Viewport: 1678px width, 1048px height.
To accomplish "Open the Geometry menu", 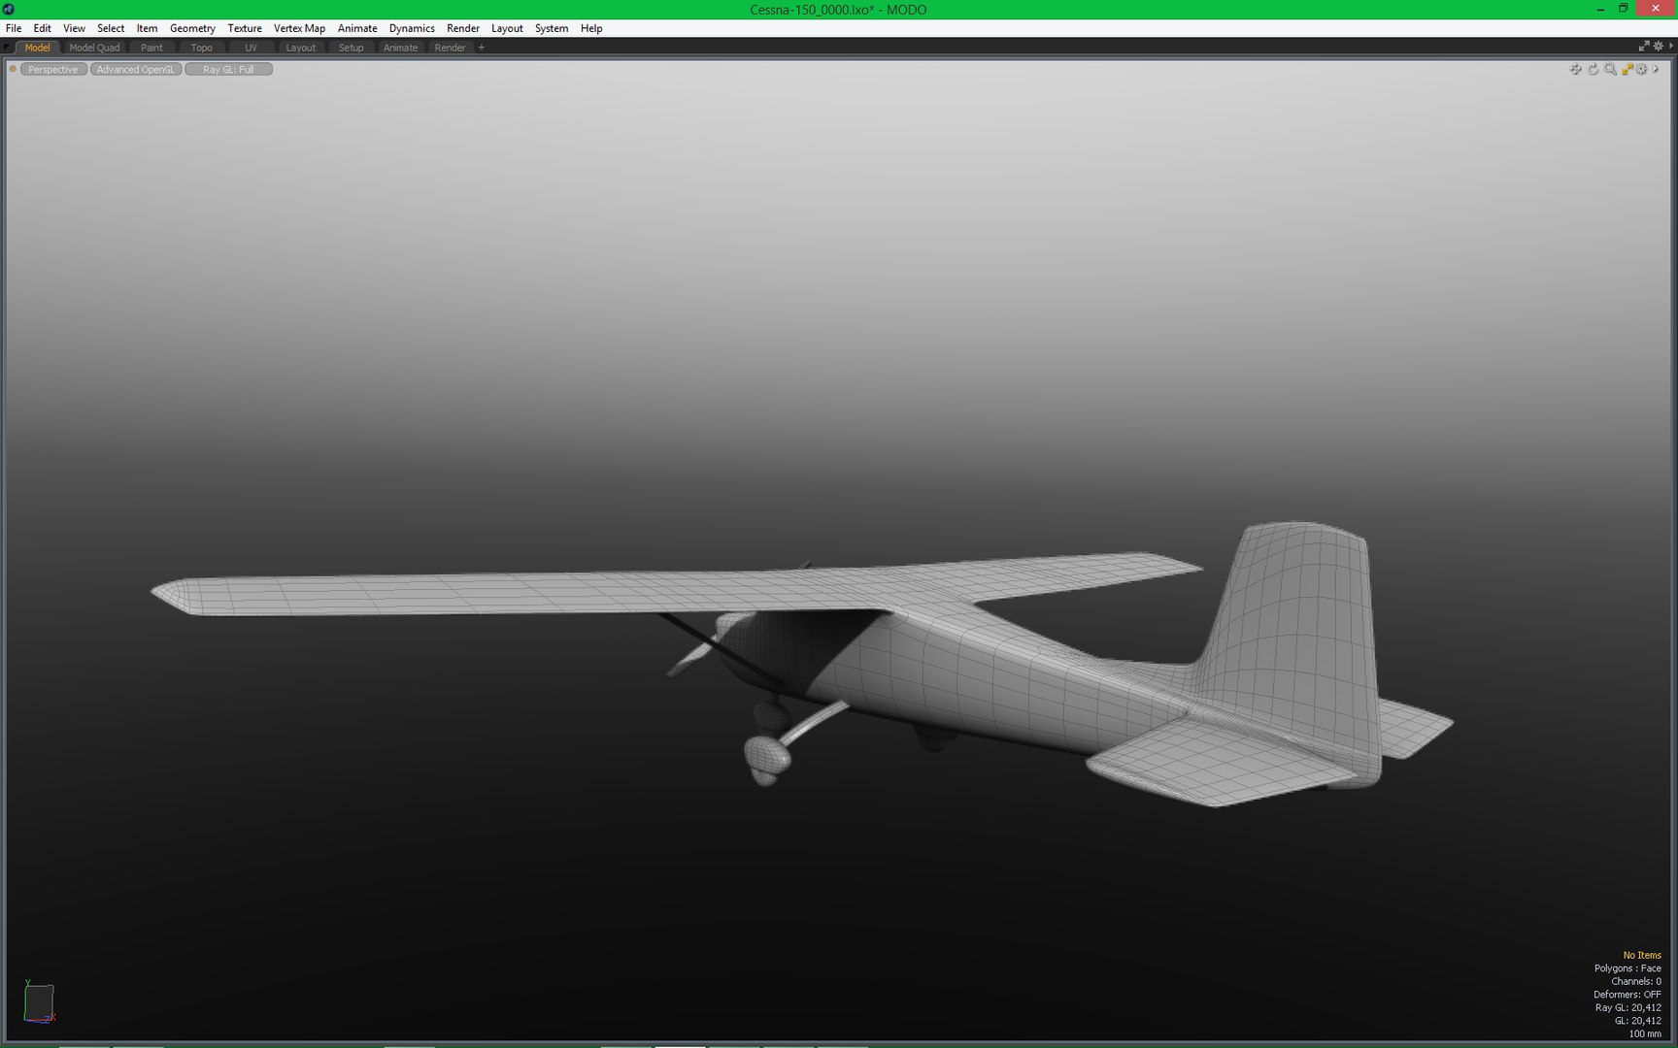I will [192, 28].
